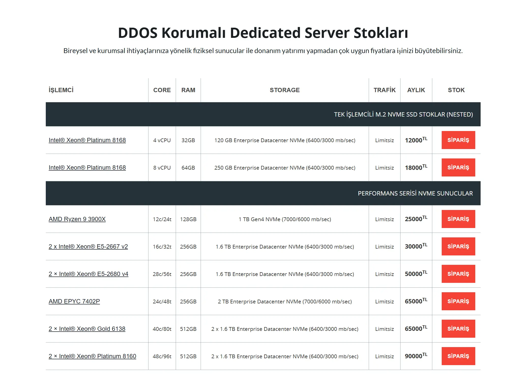Click the 64GB RAM cell
This screenshot has height=390, width=519.
coord(188,168)
